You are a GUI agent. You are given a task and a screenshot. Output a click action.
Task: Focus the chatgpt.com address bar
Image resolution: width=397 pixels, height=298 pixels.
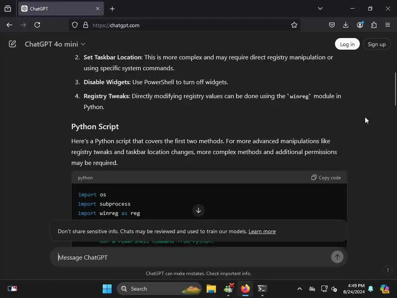pos(184,25)
